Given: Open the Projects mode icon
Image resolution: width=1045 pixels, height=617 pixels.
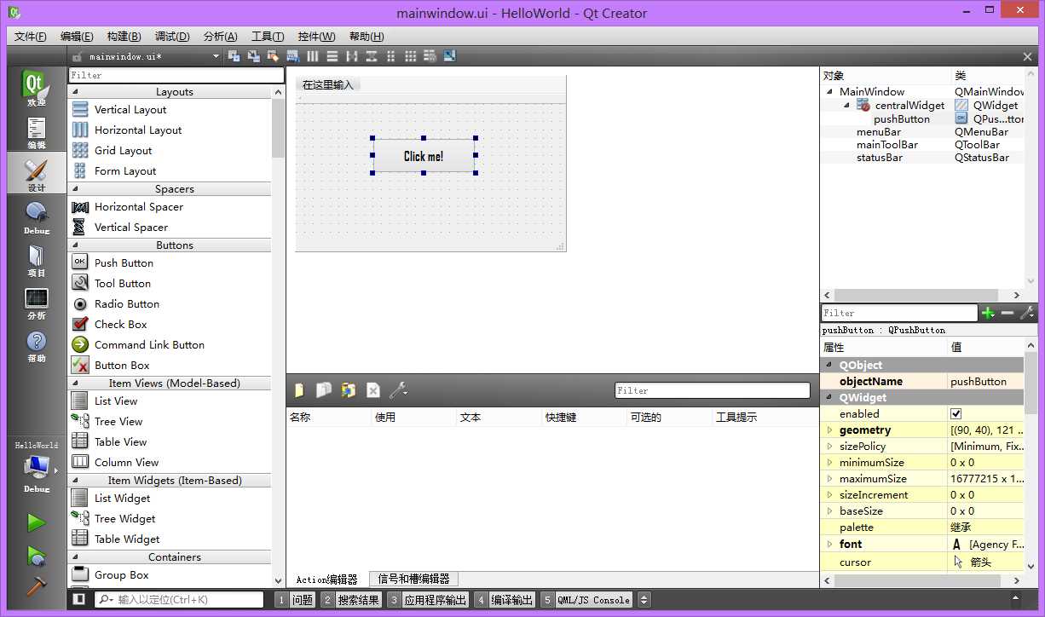Looking at the screenshot, I should point(36,260).
